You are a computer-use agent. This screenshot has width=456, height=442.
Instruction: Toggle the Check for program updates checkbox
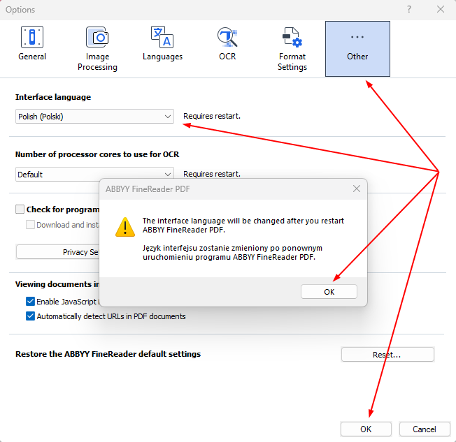(20, 209)
